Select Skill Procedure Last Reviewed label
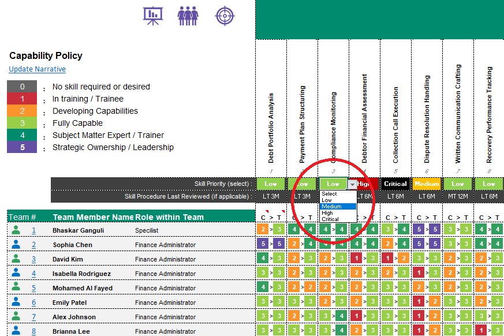Viewport: 504px width, 336px height. (x=188, y=196)
